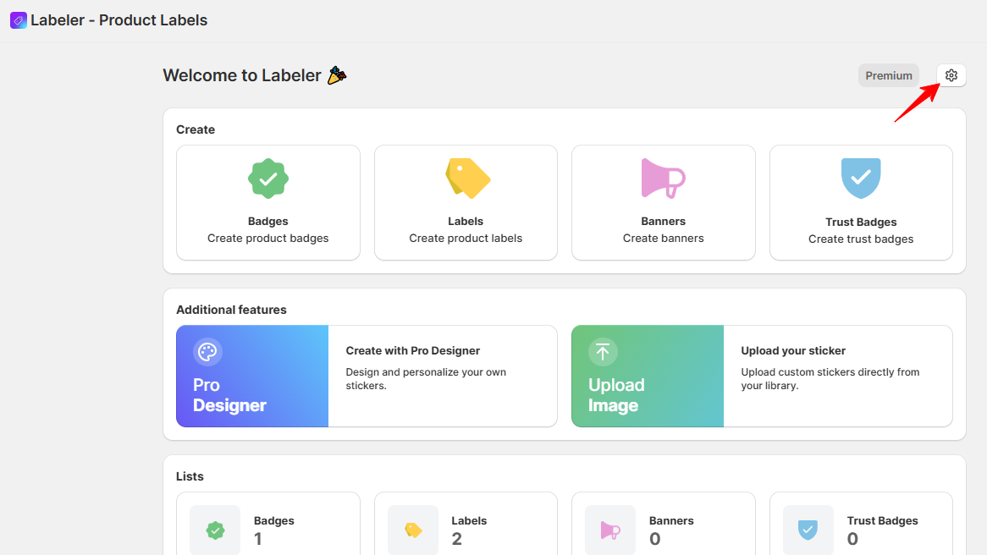The width and height of the screenshot is (987, 555).
Task: Click the Labeler app logo icon
Action: pyautogui.click(x=19, y=20)
